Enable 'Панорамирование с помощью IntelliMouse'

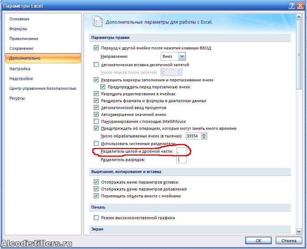point(96,121)
